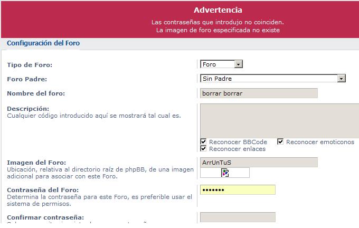Image resolution: width=359 pixels, height=228 pixels.
Task: Uncheck the Reconocer enlaces checkbox
Action: coord(203,148)
